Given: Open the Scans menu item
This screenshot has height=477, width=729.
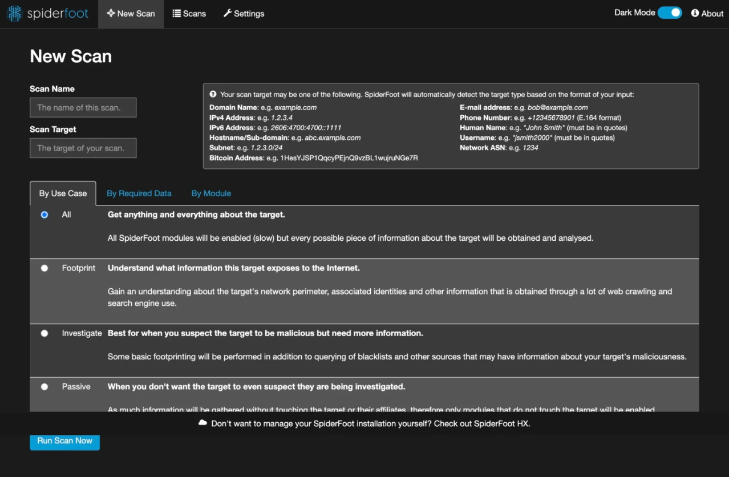Looking at the screenshot, I should [189, 14].
